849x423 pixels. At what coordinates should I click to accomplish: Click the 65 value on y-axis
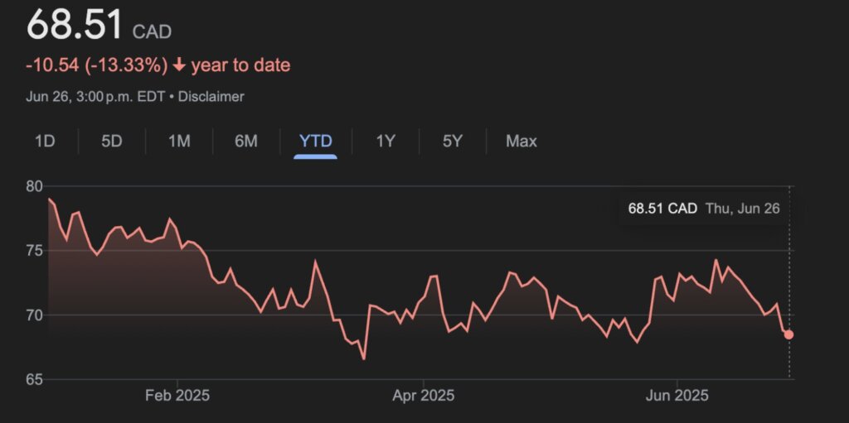pyautogui.click(x=35, y=380)
